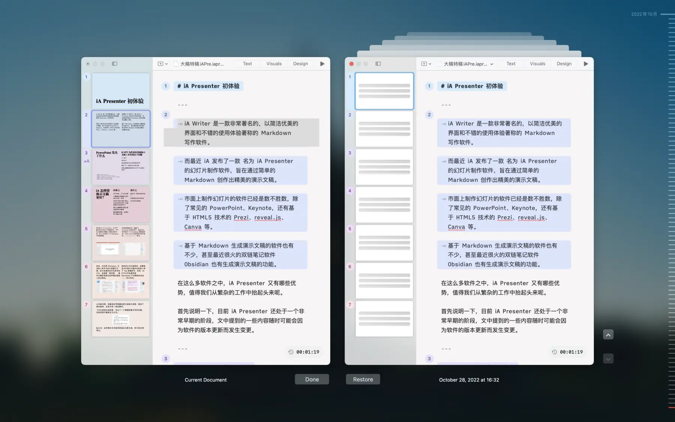Viewport: 675px width, 422px height.
Task: Select slide 1 placeholder in restored version
Action: pos(384,91)
